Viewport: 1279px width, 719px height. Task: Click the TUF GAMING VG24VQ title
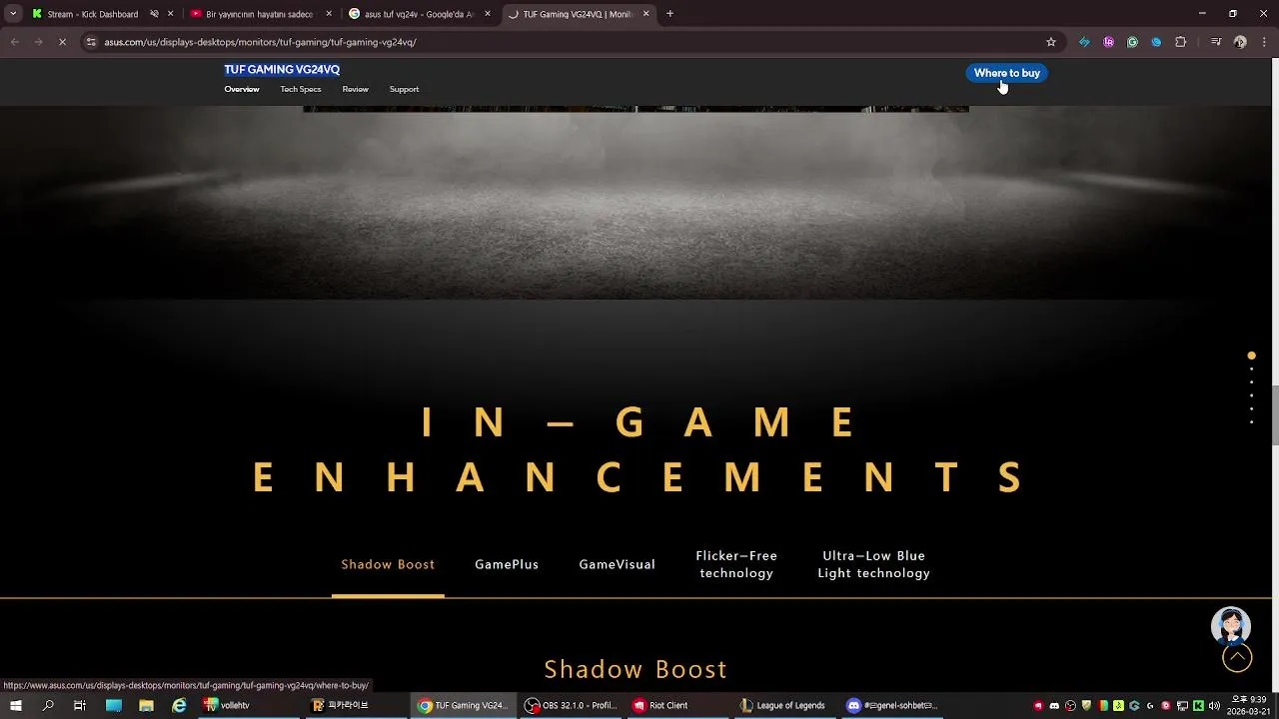282,70
